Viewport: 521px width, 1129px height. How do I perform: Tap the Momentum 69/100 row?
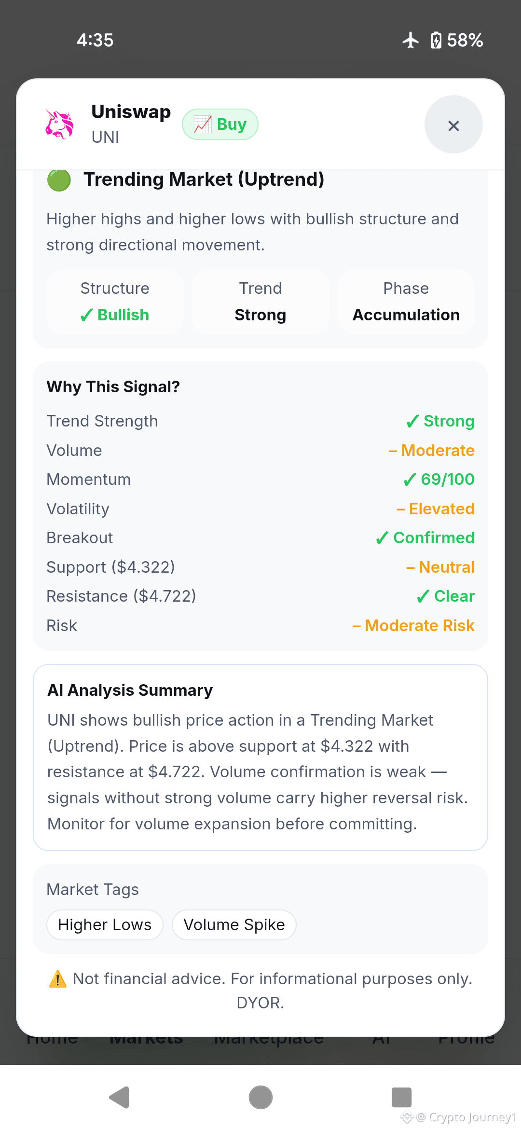pos(260,480)
